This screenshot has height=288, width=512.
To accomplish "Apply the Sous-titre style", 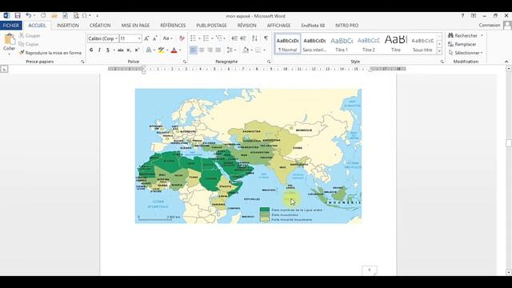I will (422, 44).
